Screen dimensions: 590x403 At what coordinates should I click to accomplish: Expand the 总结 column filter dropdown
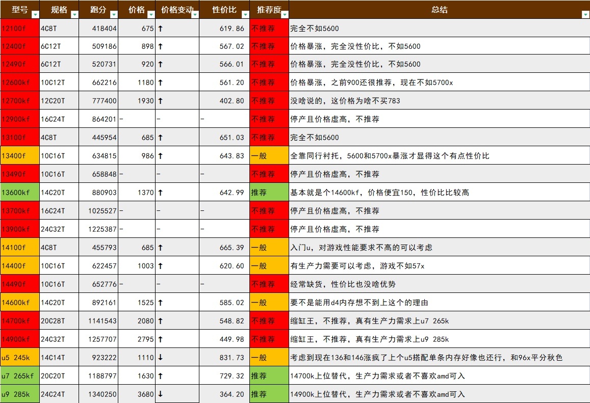click(585, 15)
